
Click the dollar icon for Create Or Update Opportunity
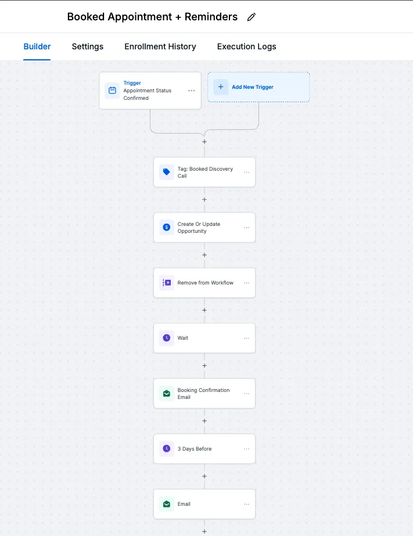(x=167, y=227)
